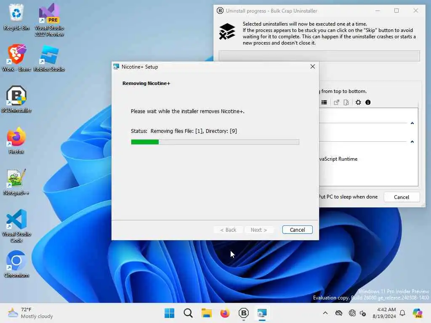Minimize the Uninstall progress window
This screenshot has height=323, width=431.
coord(378,11)
